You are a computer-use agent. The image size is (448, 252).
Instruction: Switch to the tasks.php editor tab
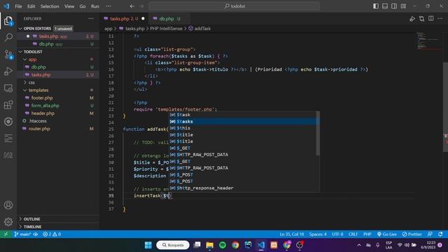[x=124, y=19]
